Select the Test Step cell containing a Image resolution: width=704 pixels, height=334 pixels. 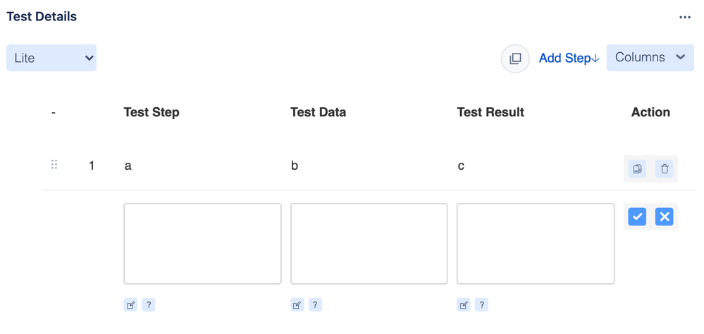click(x=128, y=166)
